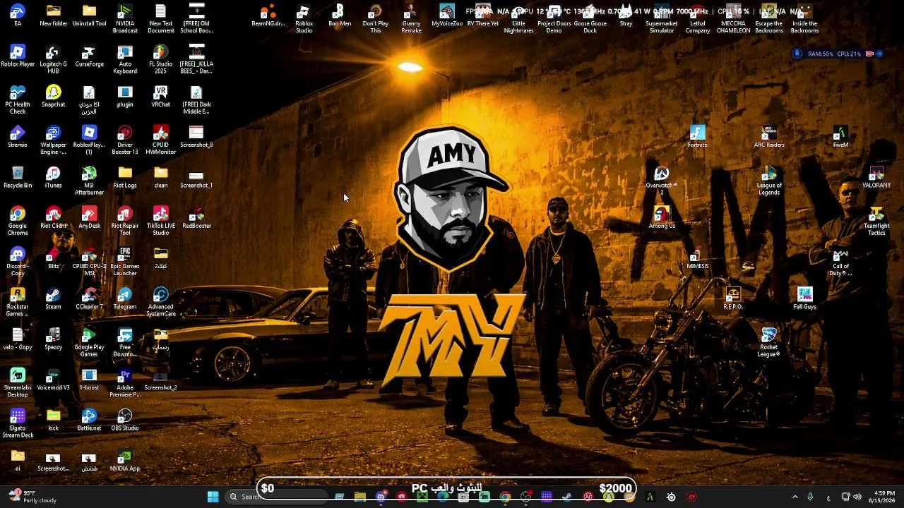The image size is (904, 508).
Task: Select the Call of Duty shortcut
Action: click(x=840, y=261)
